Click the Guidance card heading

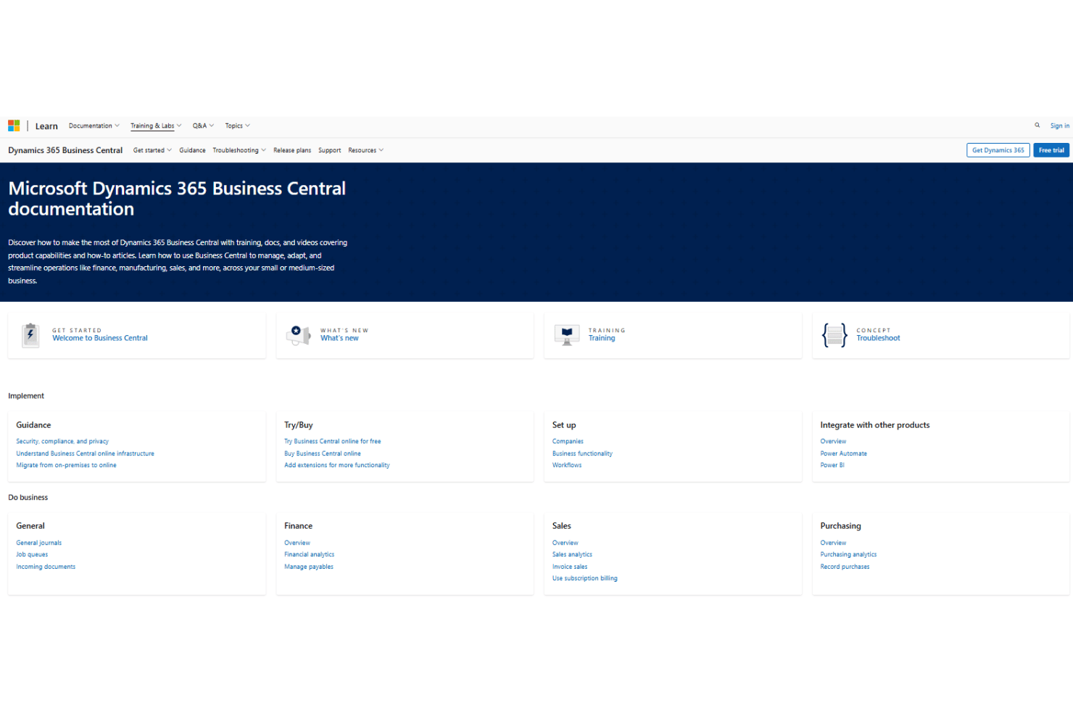(x=33, y=425)
